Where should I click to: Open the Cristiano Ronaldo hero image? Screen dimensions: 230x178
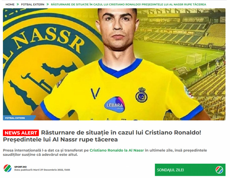pos(114,64)
